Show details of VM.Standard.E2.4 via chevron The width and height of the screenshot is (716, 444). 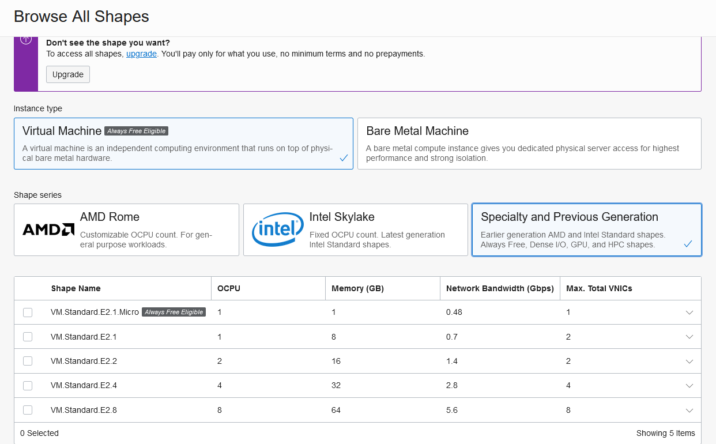(x=689, y=386)
